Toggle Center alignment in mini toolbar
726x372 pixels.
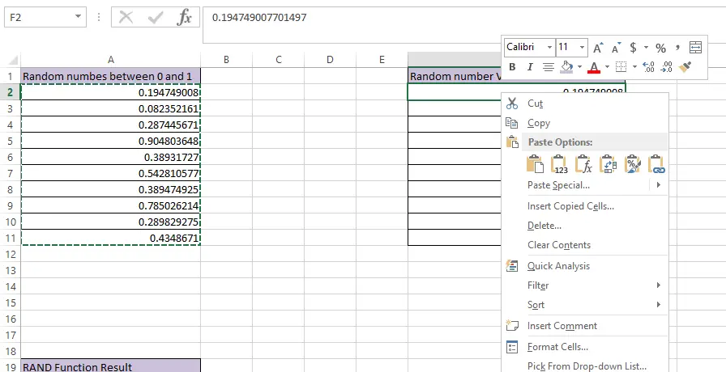coord(548,67)
